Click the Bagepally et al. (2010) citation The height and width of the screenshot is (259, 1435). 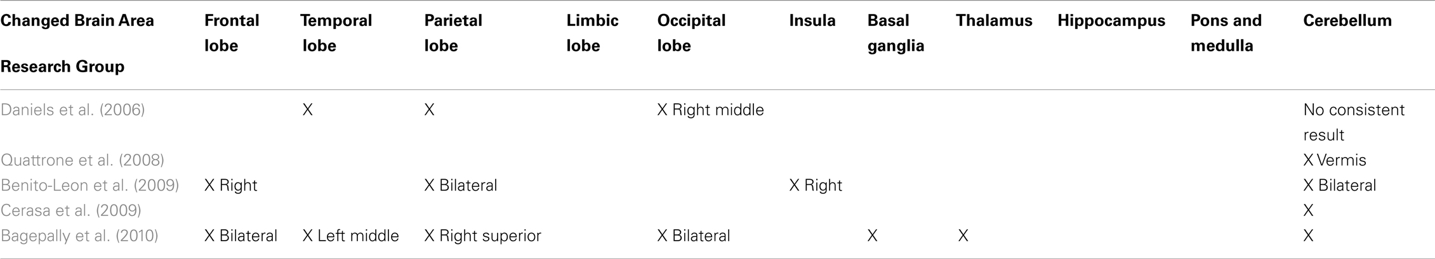pyautogui.click(x=79, y=236)
